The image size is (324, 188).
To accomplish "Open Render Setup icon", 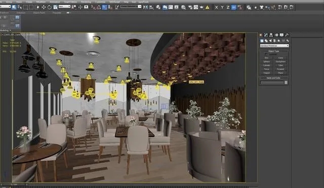I will point(190,7).
